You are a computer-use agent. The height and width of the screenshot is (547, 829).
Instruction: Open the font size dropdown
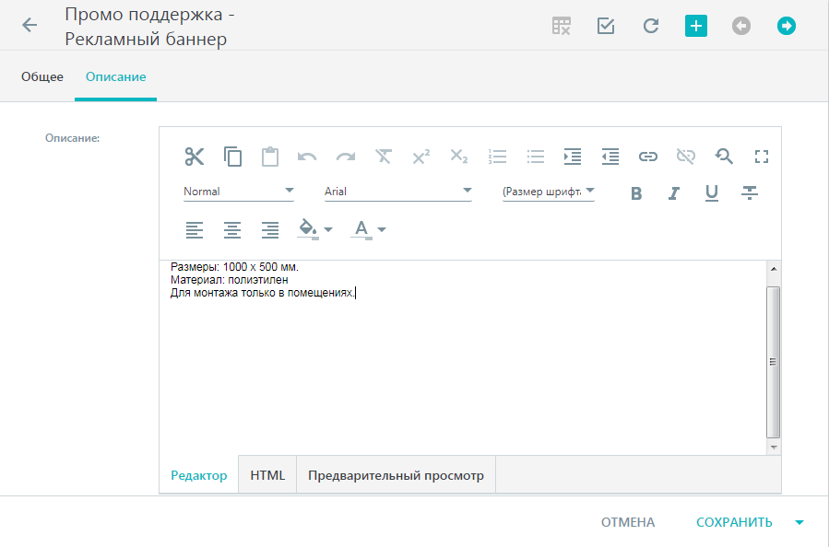pos(549,192)
